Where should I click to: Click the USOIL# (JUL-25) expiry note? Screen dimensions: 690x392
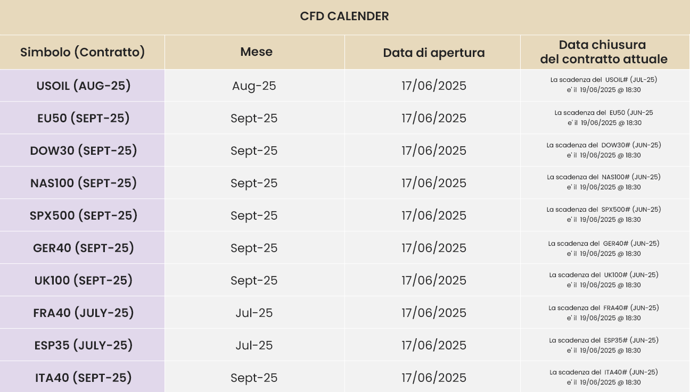[x=604, y=85]
